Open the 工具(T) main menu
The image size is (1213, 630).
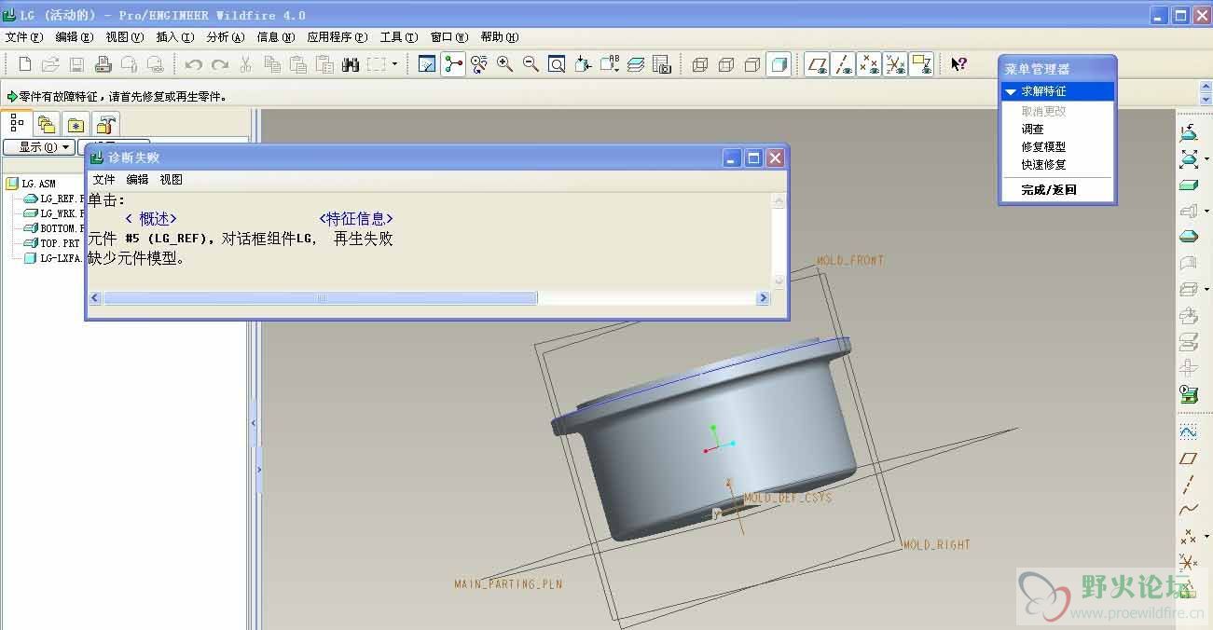point(399,37)
